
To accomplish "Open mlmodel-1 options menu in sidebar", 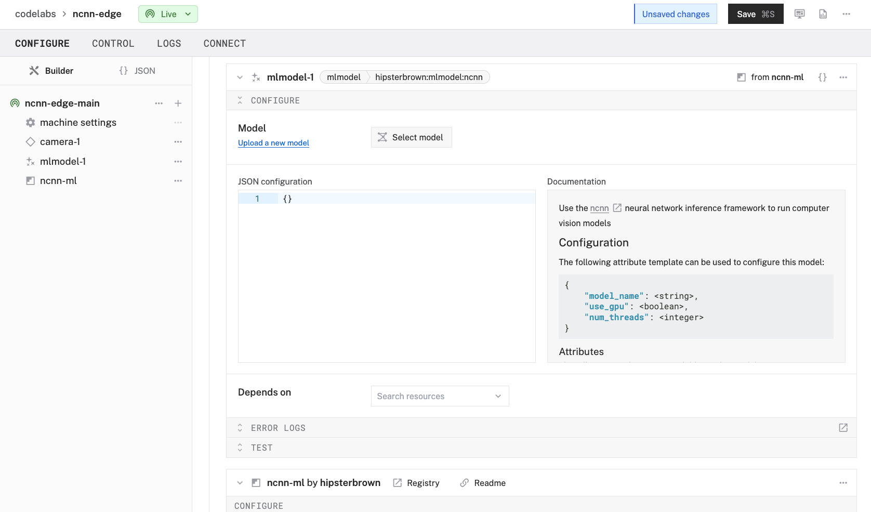I will pos(178,162).
